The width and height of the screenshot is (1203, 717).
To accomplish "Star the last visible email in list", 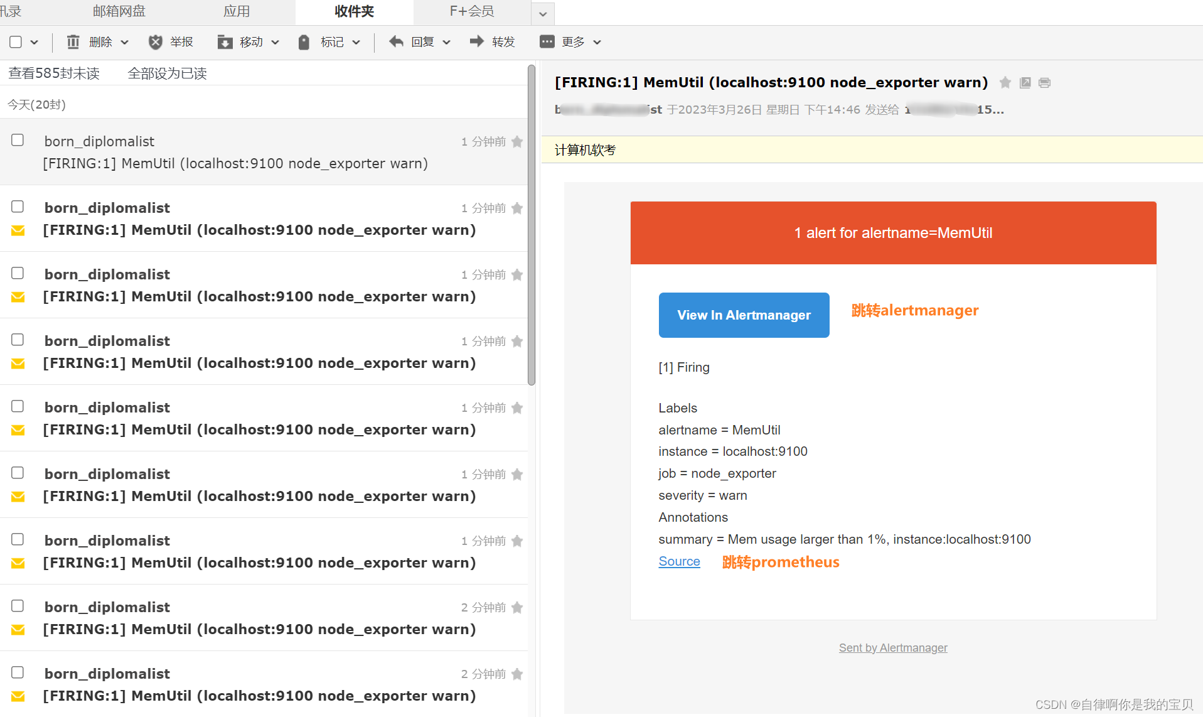I will pos(517,674).
